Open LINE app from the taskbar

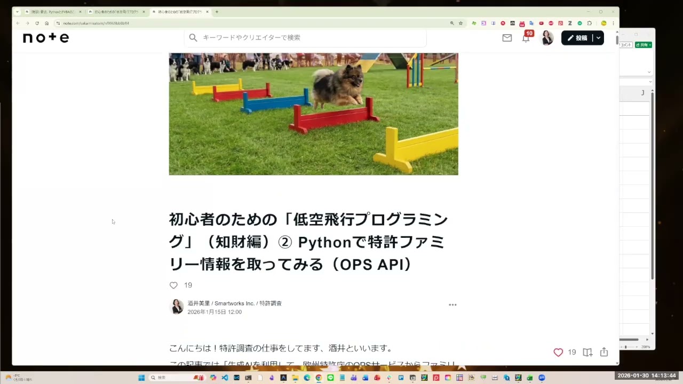(330, 378)
